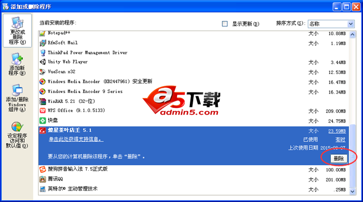Click the 23.59MB size link
363x202 pixels.
click(x=337, y=131)
